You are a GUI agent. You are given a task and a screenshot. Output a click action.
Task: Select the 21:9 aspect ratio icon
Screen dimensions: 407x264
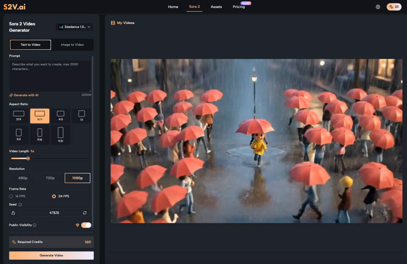coord(19,116)
